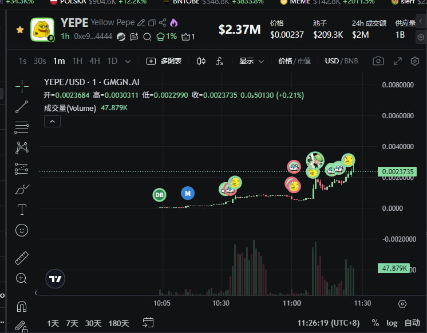View the chef hat 1% holder info
The height and width of the screenshot is (333, 427).
coord(167,37)
